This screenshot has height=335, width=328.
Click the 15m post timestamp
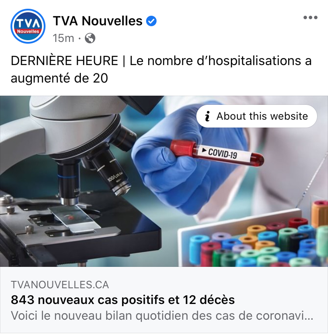(63, 38)
